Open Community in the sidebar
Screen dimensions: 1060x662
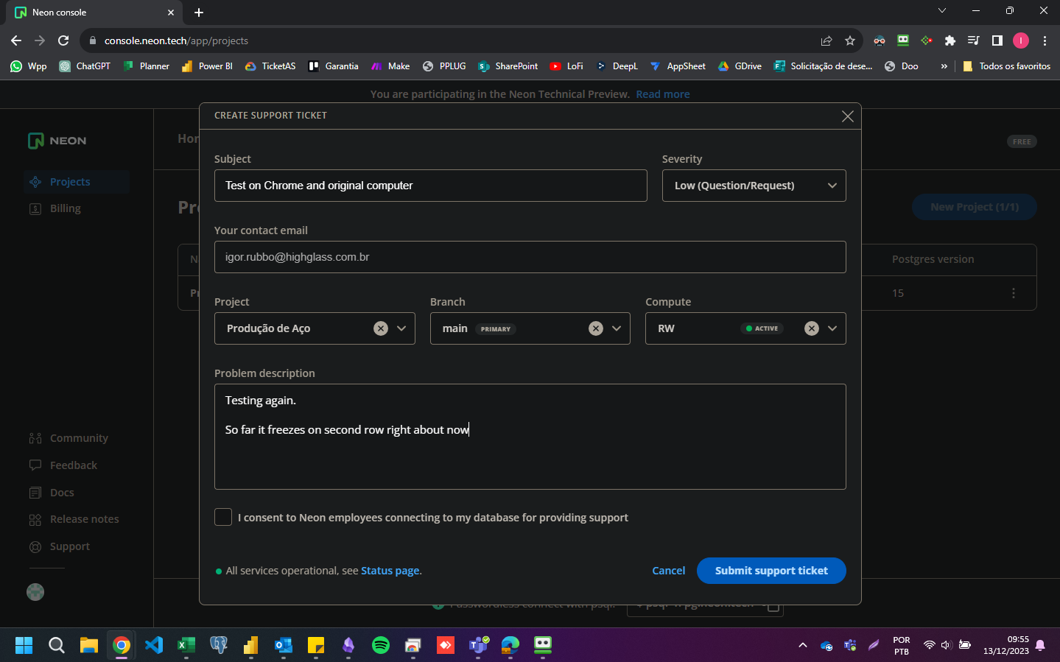click(x=69, y=438)
